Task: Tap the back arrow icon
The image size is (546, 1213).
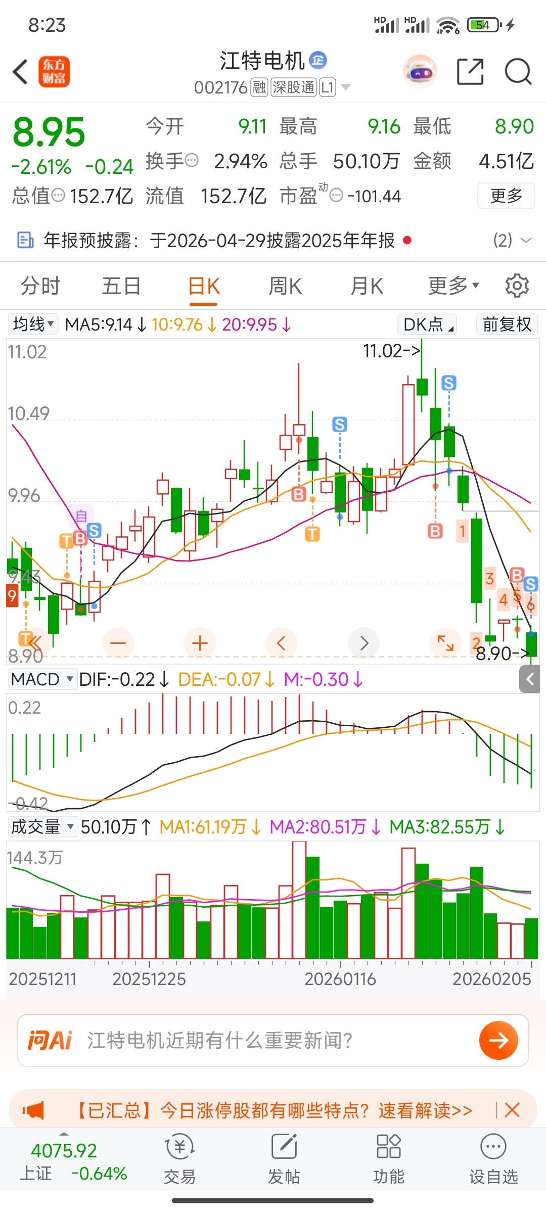Action: [20, 71]
